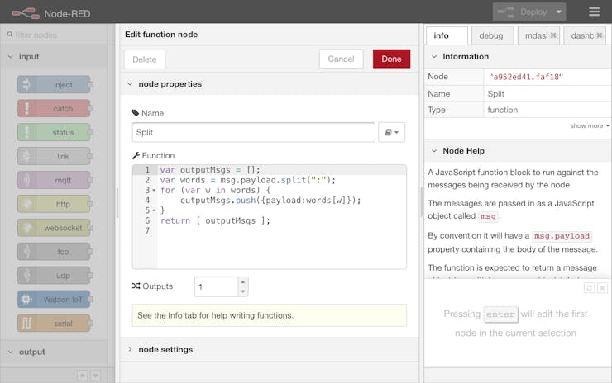This screenshot has height=383, width=612.
Task: Collapse palette categories with up arrows button
Action: click(83, 376)
